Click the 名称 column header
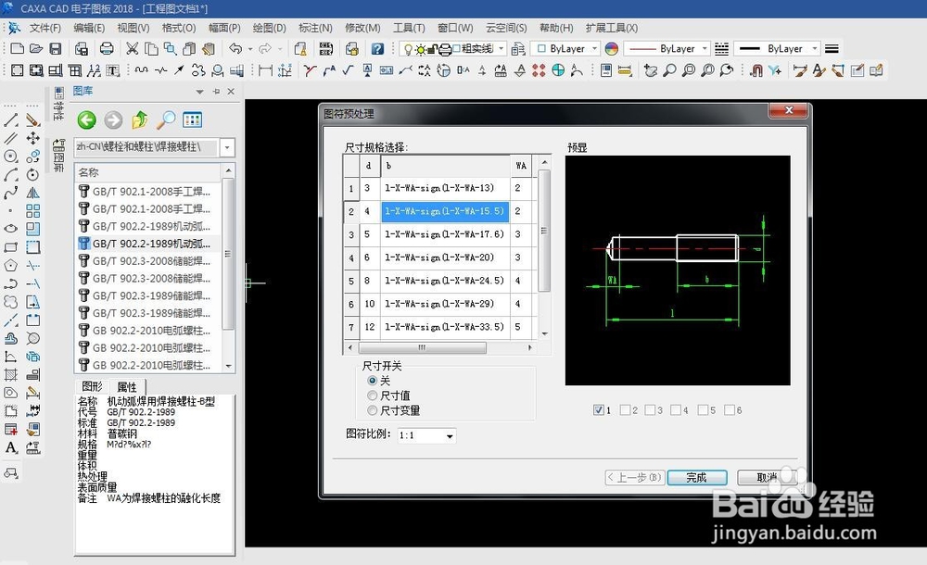The height and width of the screenshot is (565, 927). click(147, 172)
